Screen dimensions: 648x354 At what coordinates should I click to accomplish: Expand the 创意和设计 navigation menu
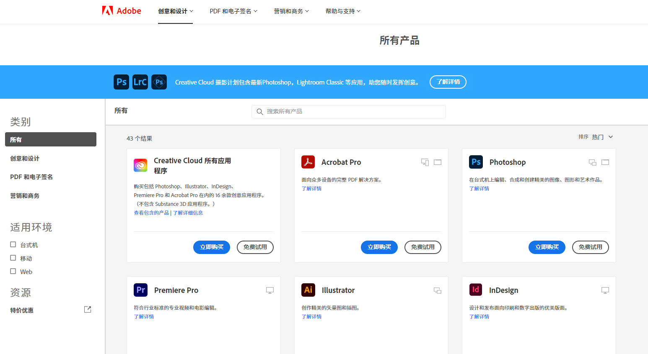coord(175,11)
